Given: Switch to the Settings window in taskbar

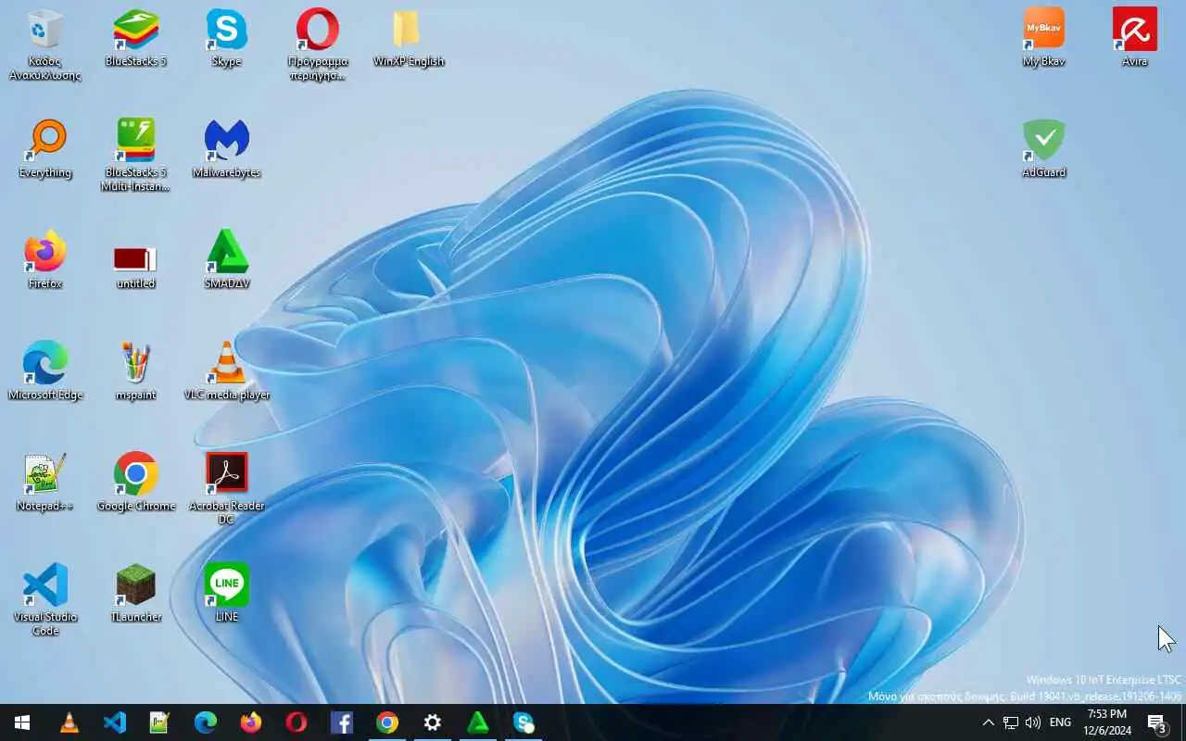Looking at the screenshot, I should (x=432, y=722).
